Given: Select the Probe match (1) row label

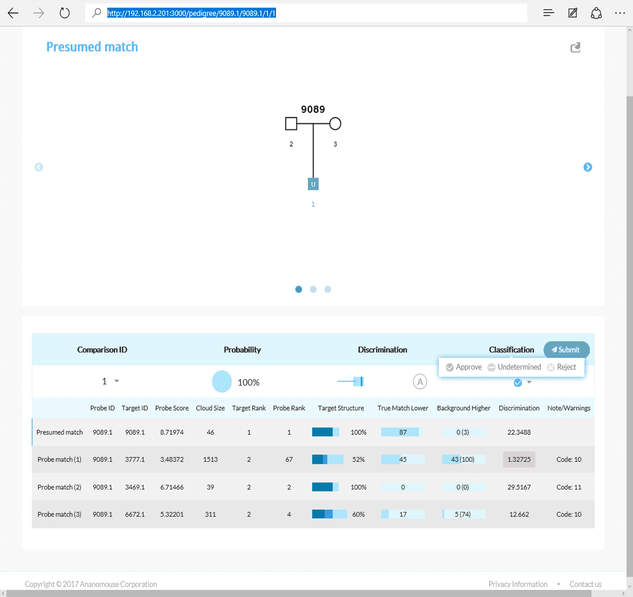Looking at the screenshot, I should pyautogui.click(x=59, y=459).
